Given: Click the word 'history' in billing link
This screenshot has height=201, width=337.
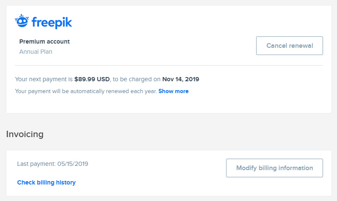Looking at the screenshot, I should click(x=66, y=182).
